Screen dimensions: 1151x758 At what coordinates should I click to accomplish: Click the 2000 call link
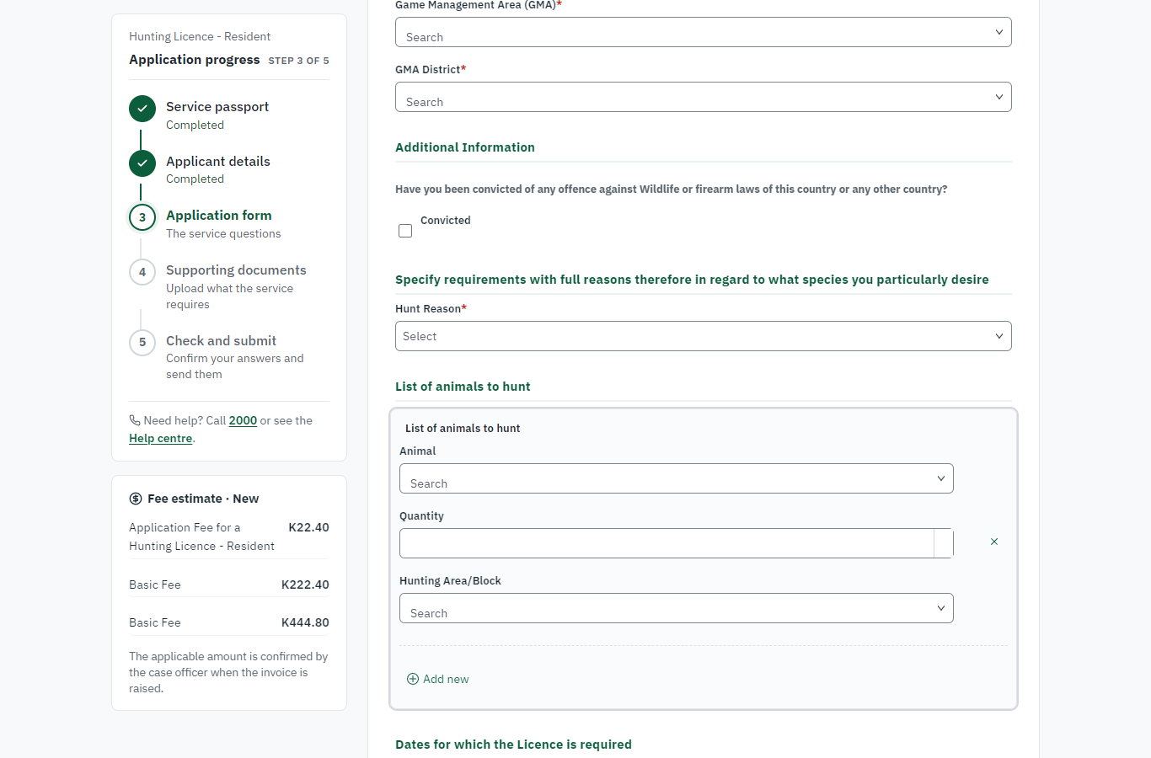tap(243, 420)
